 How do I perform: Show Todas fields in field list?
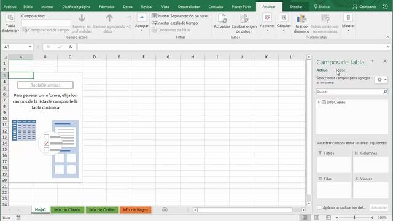pos(340,70)
